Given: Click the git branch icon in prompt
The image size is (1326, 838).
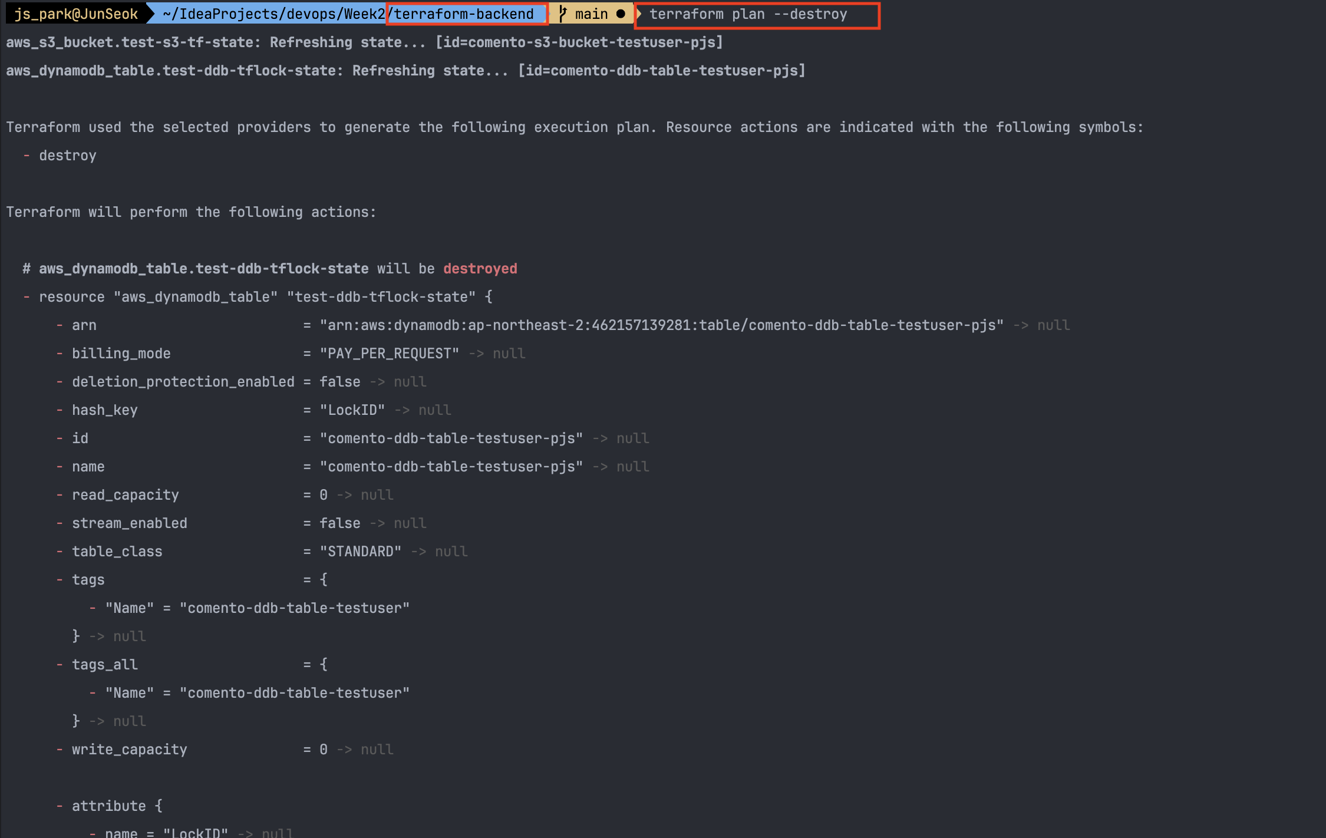Looking at the screenshot, I should pyautogui.click(x=563, y=14).
